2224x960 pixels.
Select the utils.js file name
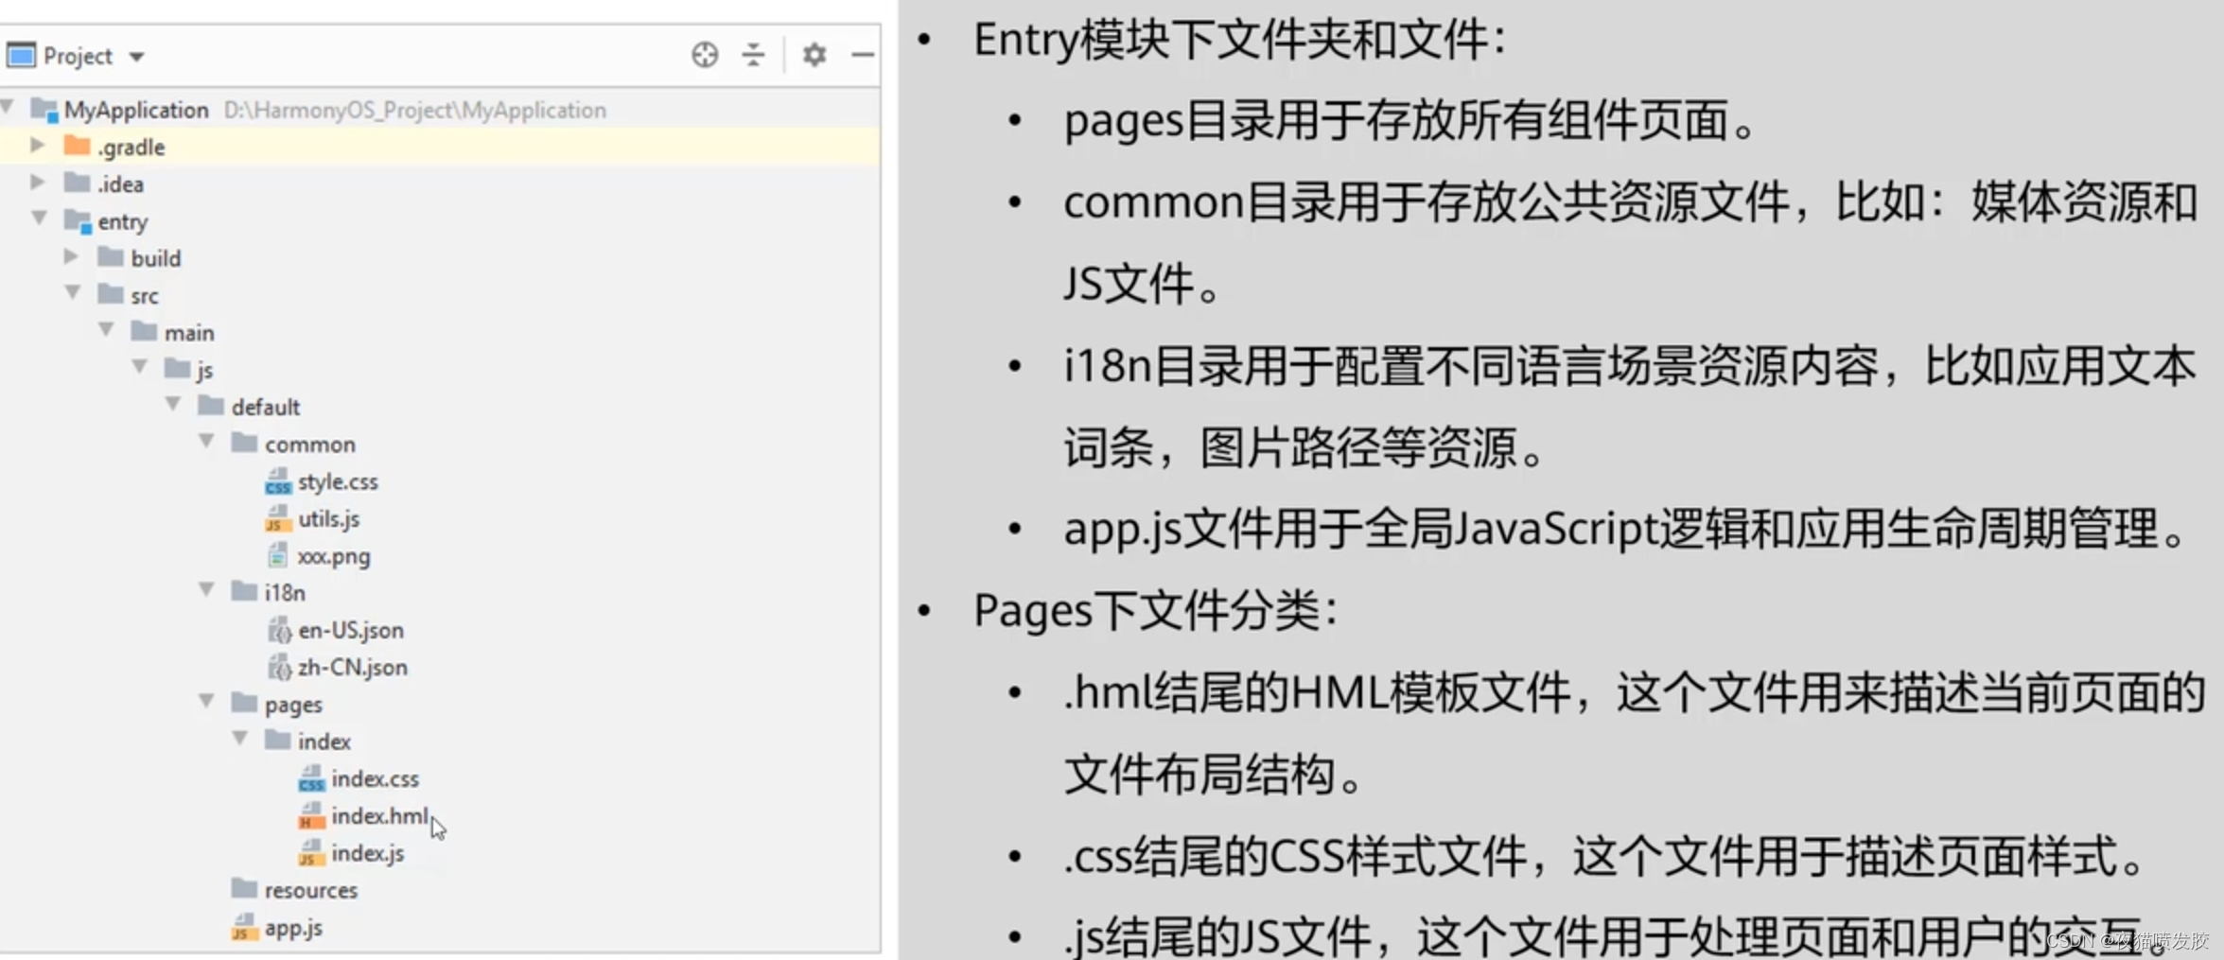coord(328,519)
